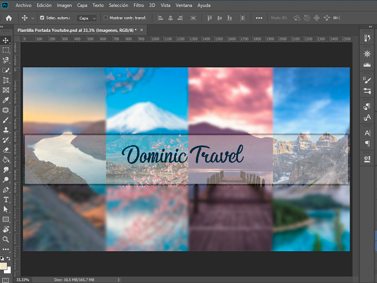Select the Rectangular Marquee tool
Screen dimensions: 377x283
point(5,50)
